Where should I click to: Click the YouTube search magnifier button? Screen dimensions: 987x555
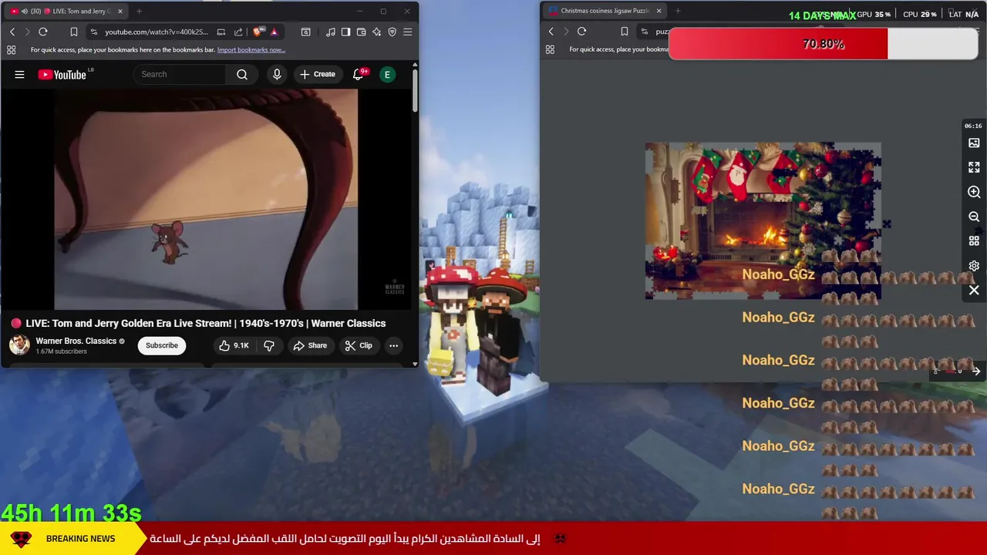coord(242,74)
